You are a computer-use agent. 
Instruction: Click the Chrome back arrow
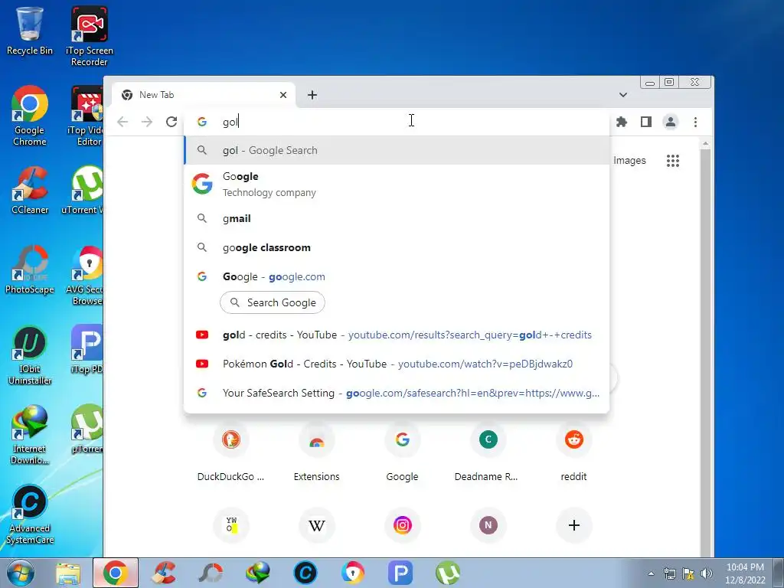(x=122, y=122)
